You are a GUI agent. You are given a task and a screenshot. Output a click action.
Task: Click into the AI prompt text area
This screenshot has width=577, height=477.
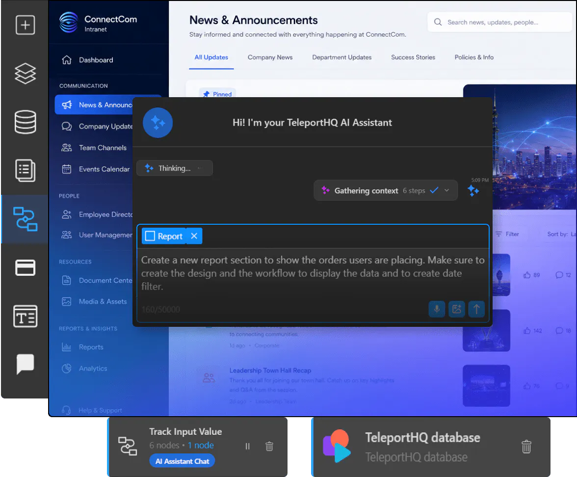pos(313,273)
